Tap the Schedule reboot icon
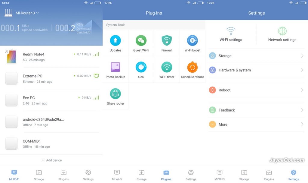 coord(192,67)
